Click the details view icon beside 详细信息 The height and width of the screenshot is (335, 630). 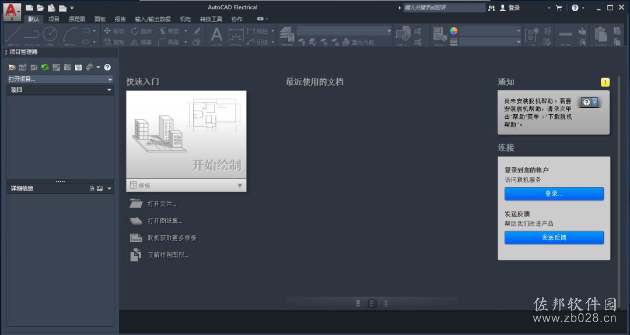pos(92,189)
